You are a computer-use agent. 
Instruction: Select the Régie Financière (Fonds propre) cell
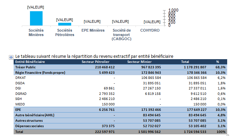point(40,72)
